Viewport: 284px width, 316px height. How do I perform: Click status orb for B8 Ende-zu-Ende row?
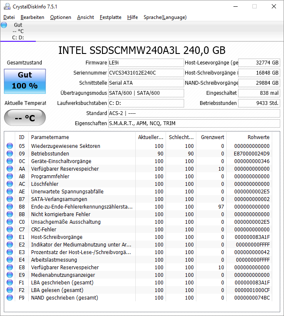click(x=10, y=206)
